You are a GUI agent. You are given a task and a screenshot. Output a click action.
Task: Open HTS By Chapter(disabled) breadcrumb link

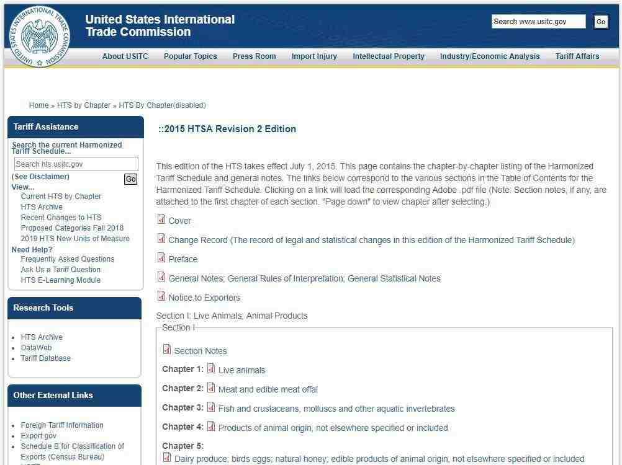coord(162,105)
